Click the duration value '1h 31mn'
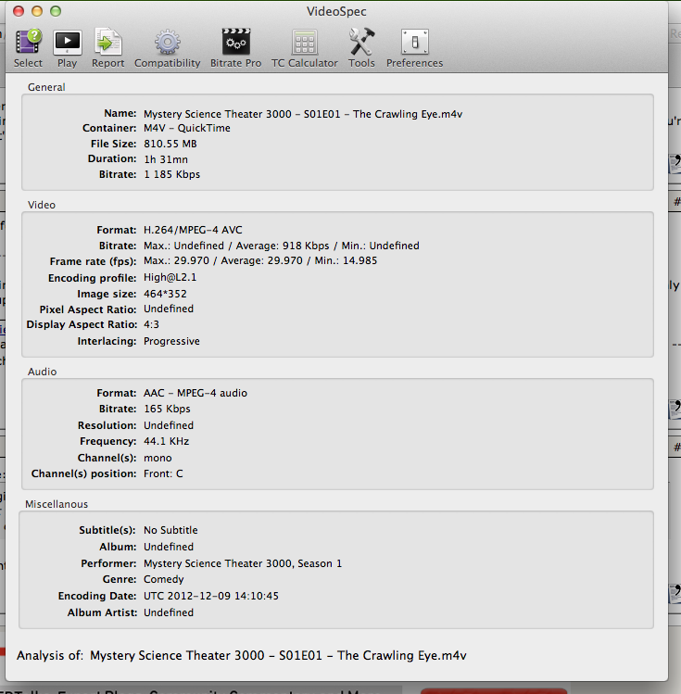Image resolution: width=681 pixels, height=694 pixels. click(x=166, y=159)
